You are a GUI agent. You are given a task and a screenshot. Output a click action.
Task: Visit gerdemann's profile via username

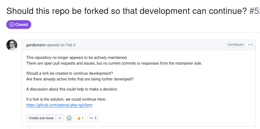[x=36, y=45]
